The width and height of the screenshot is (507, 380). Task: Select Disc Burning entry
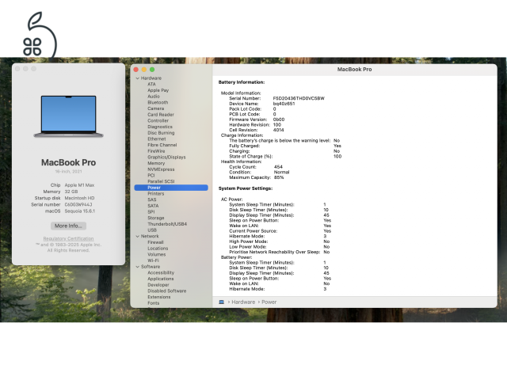click(x=161, y=133)
